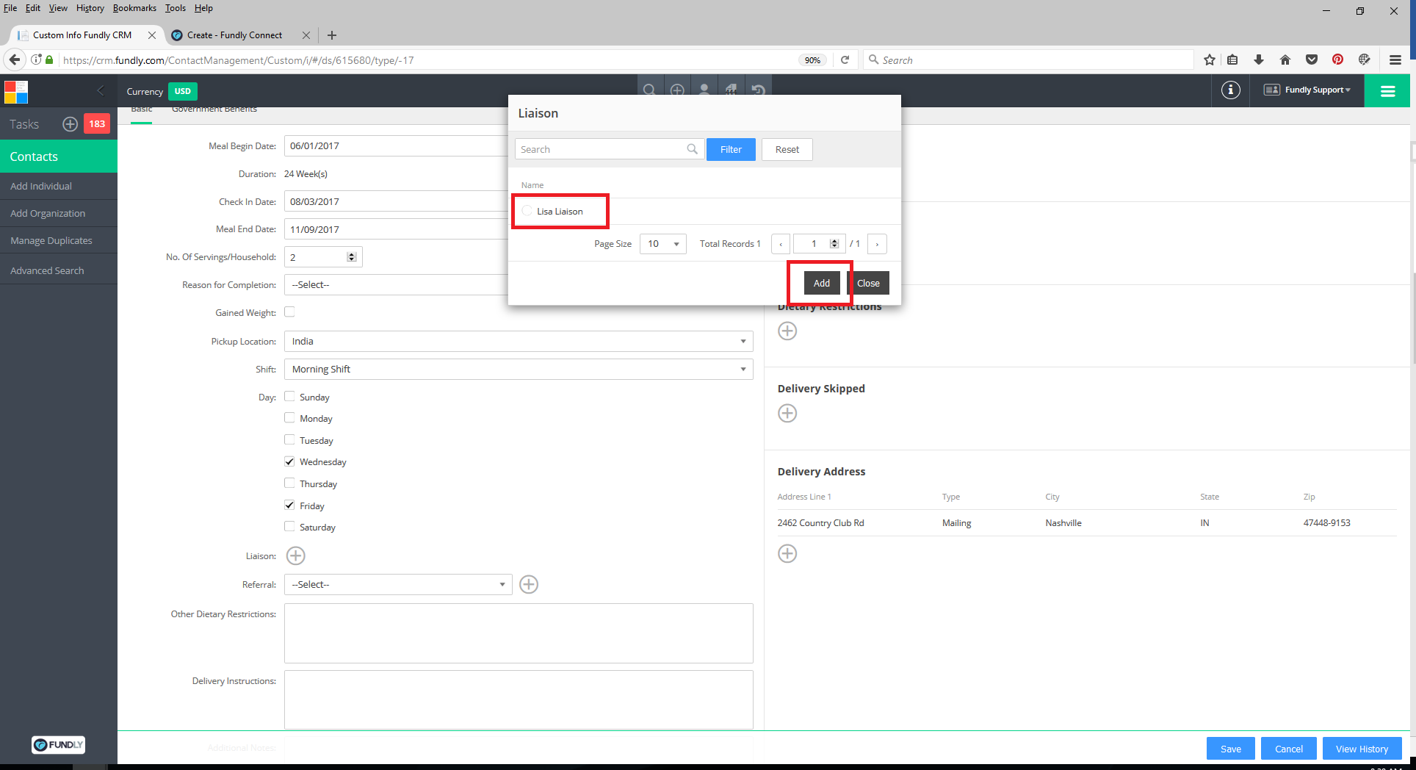Check the Saturday checkbox
The height and width of the screenshot is (770, 1416).
[289, 527]
